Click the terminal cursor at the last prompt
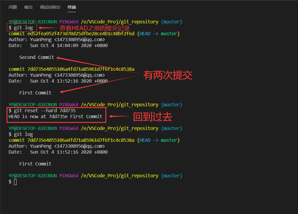 click(x=15, y=182)
